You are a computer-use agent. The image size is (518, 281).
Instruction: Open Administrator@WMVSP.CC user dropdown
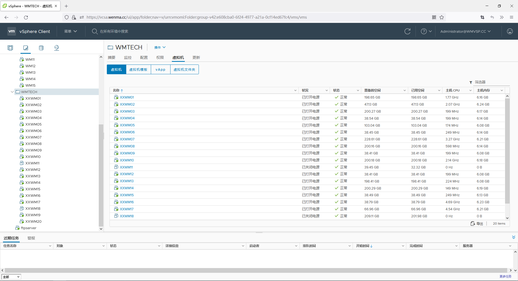(465, 31)
